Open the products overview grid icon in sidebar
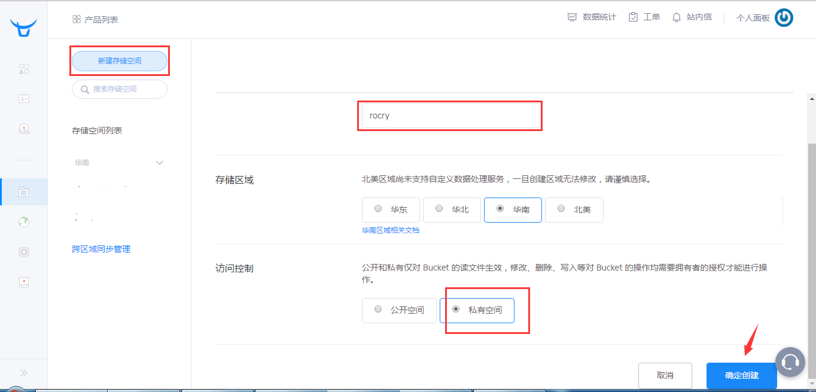Viewport: 816px width, 392px height. 24,69
